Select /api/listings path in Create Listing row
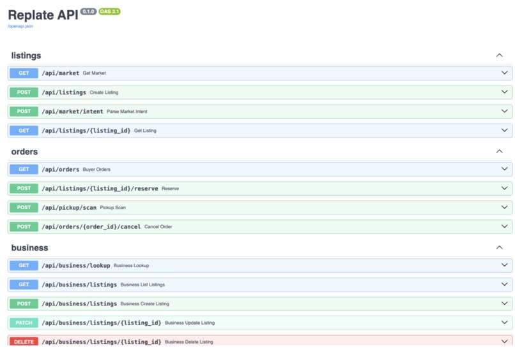 pyautogui.click(x=64, y=92)
